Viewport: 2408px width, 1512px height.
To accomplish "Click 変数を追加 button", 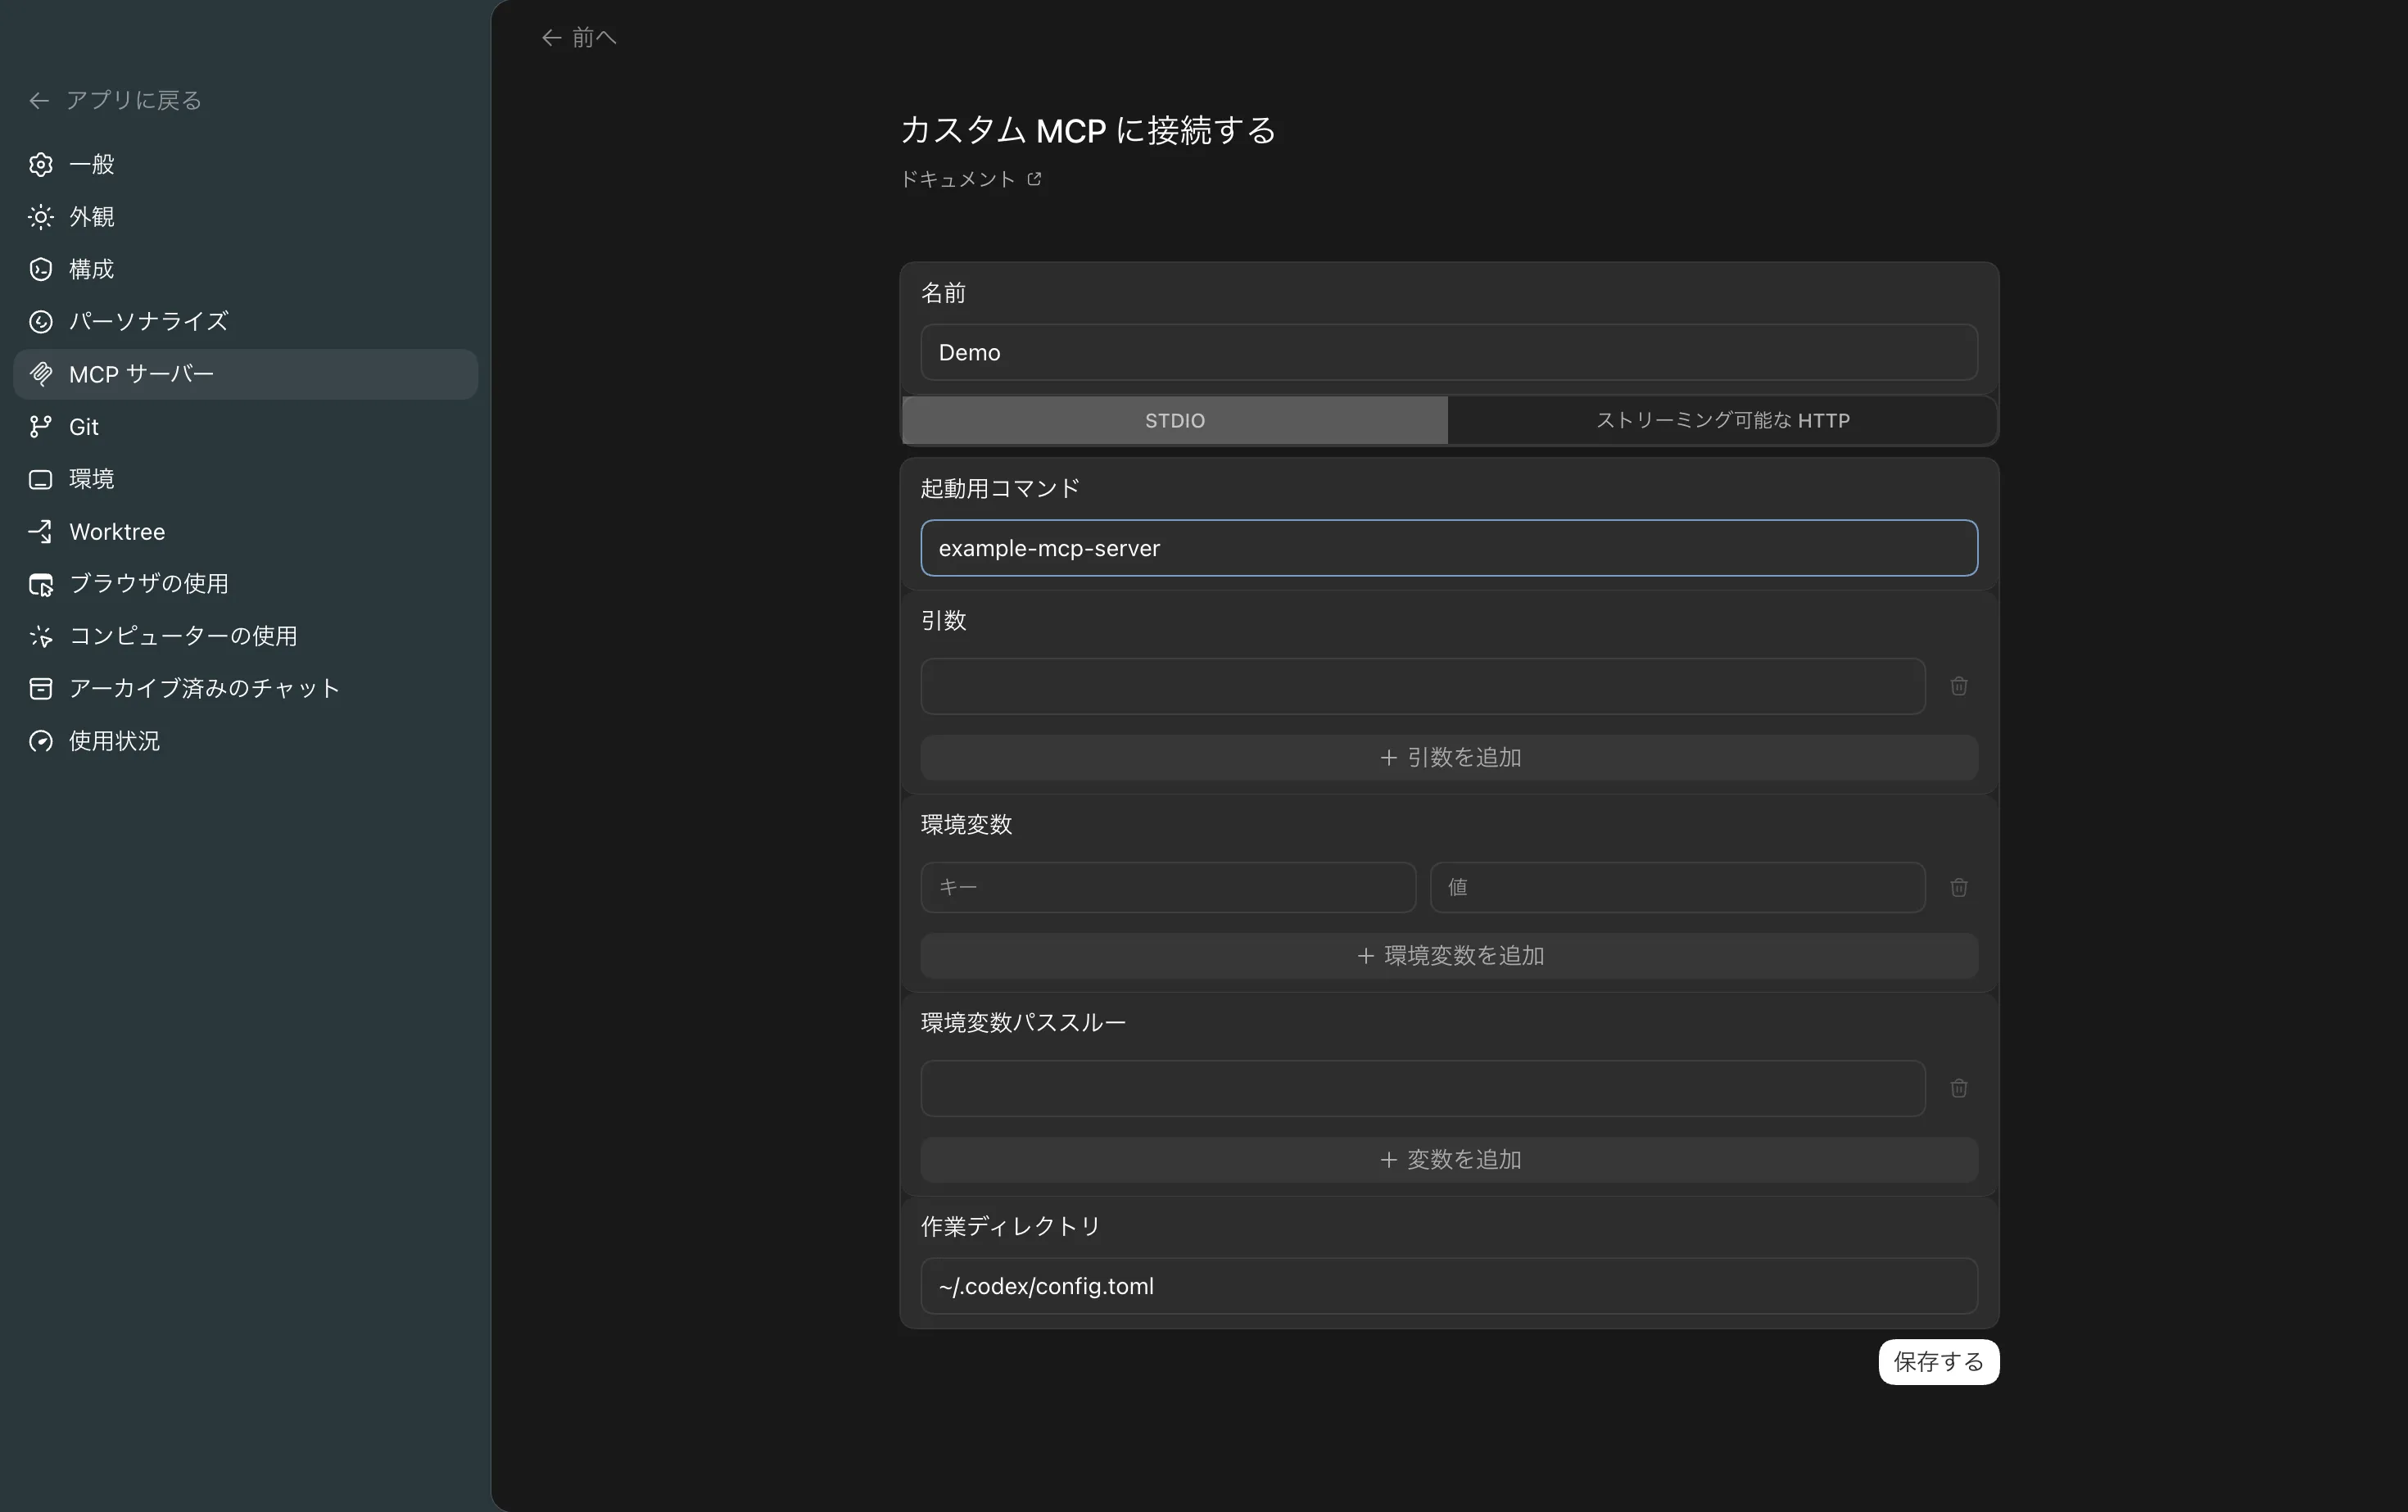I will pyautogui.click(x=1449, y=1160).
